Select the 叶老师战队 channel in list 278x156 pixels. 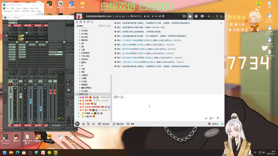tap(85, 53)
